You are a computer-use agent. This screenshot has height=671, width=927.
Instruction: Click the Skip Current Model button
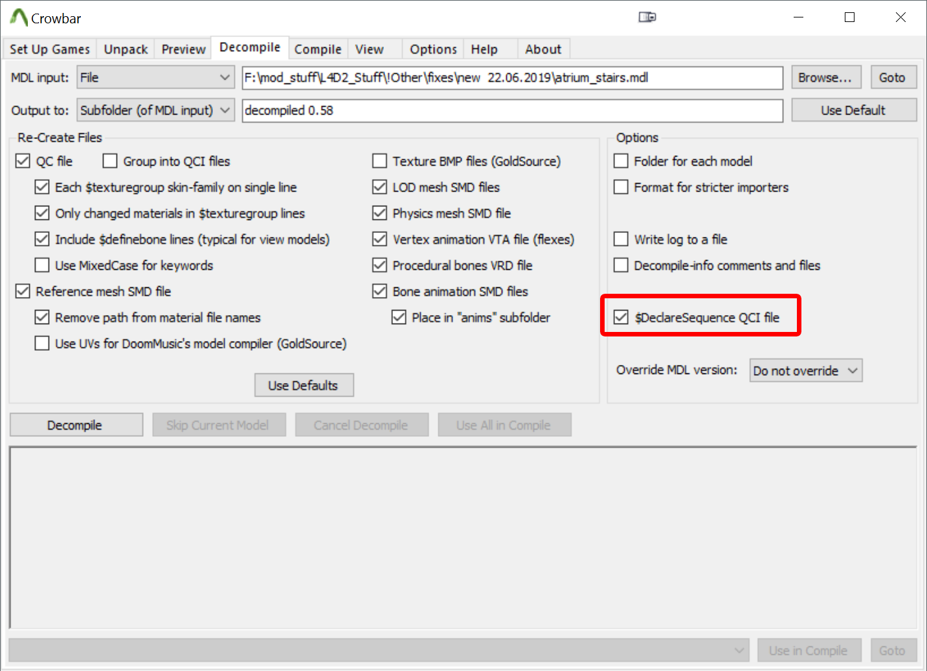click(x=218, y=425)
